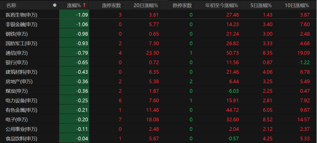Click 20-day gain 18.08 for 电子
The height and width of the screenshot is (143, 317).
[x=153, y=119]
